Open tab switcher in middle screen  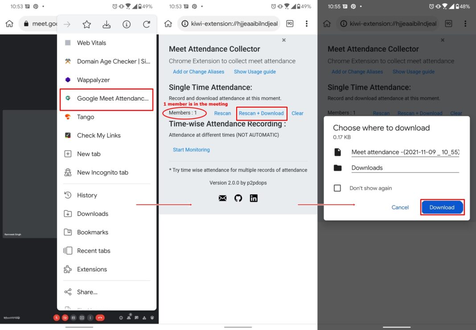[290, 24]
